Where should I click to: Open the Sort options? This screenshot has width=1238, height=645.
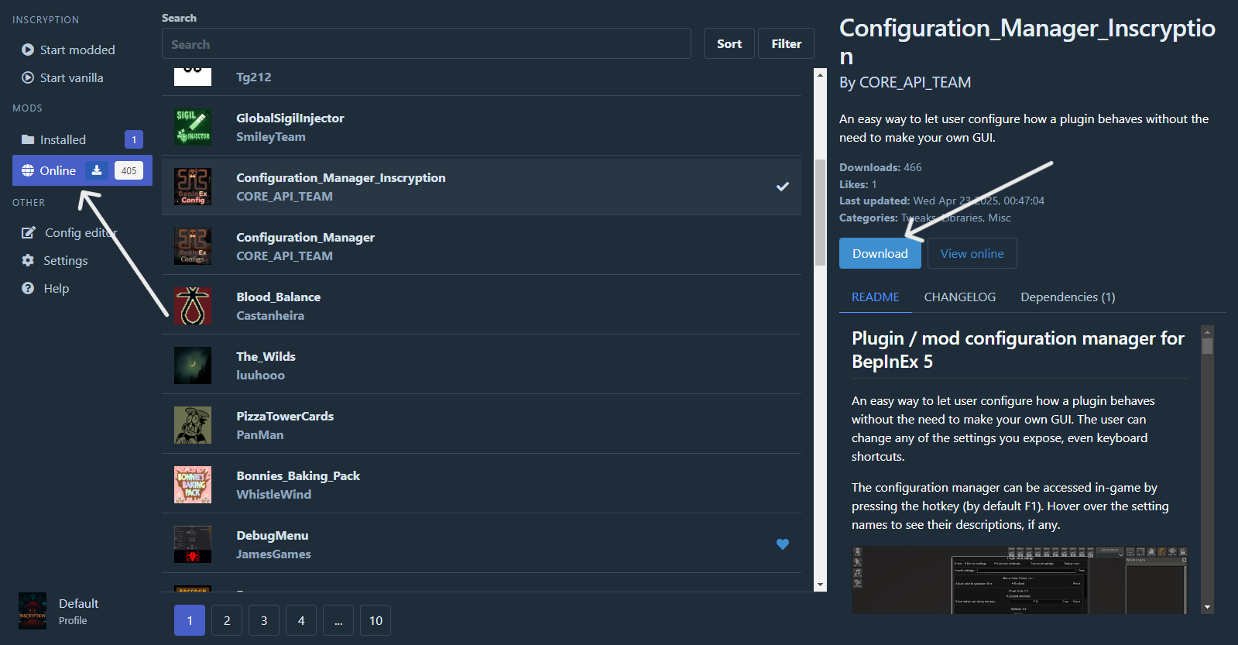click(729, 44)
